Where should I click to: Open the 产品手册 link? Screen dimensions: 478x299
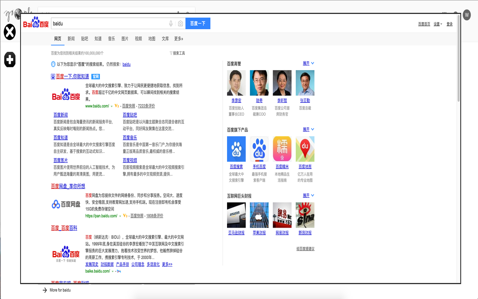(122, 264)
